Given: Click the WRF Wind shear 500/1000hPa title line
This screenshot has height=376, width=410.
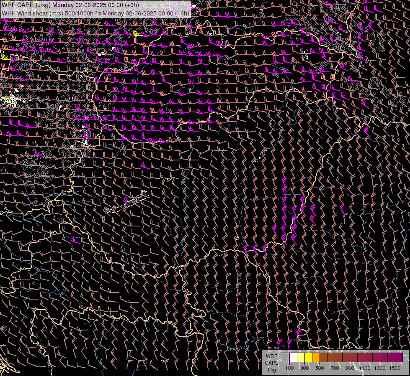Looking at the screenshot, I should tap(95, 13).
